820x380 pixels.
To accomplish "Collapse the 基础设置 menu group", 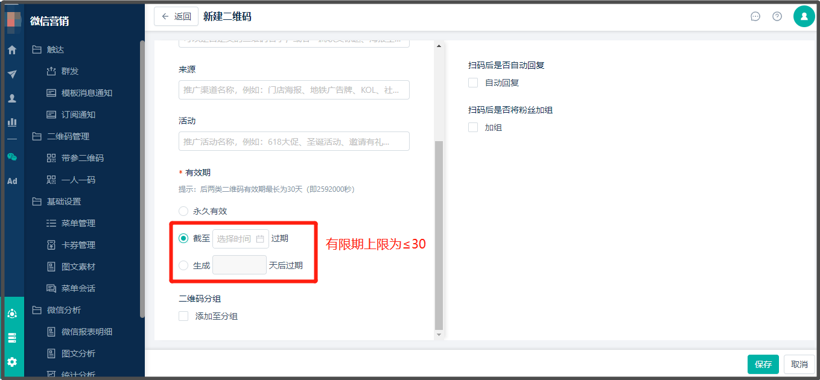I will pyautogui.click(x=64, y=201).
